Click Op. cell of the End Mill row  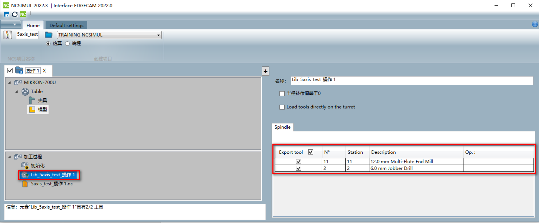pyautogui.click(x=498, y=161)
